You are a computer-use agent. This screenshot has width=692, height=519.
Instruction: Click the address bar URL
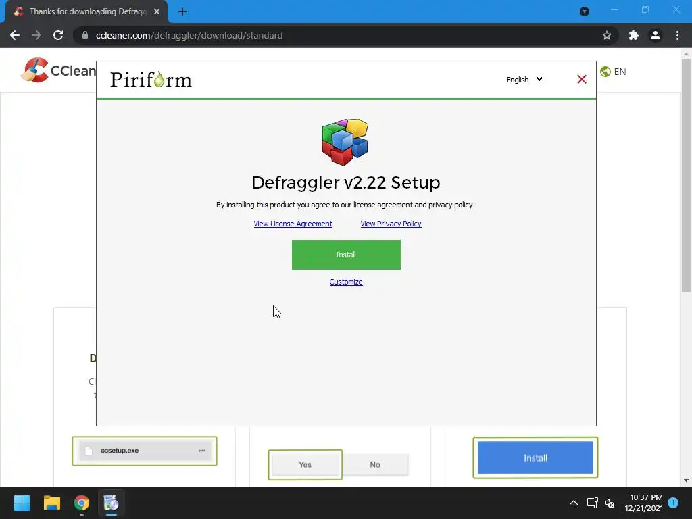189,35
